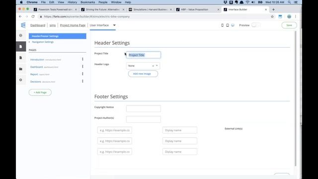Open the History menu
The height and width of the screenshot is (179, 318).
pyautogui.click(x=72, y=2)
